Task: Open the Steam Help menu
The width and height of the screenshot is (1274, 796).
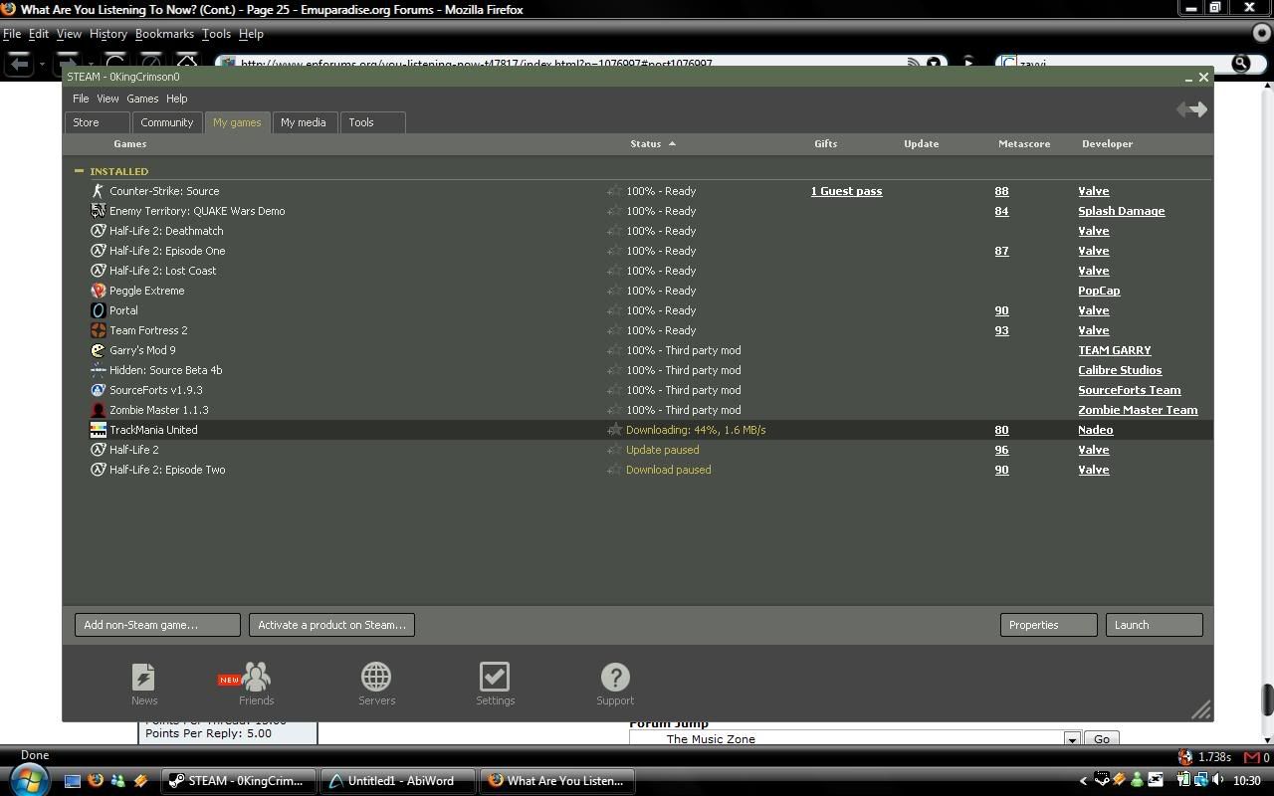Action: [176, 99]
